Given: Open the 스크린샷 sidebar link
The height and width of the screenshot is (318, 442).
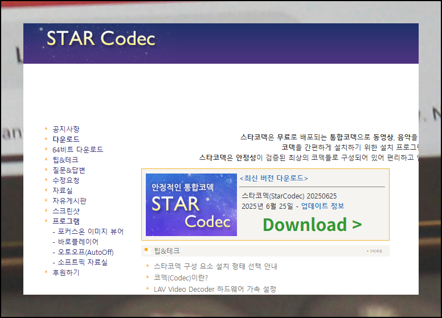Looking at the screenshot, I should (66, 211).
